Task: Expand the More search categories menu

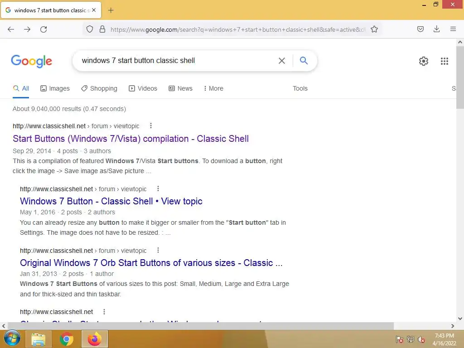Action: click(x=213, y=88)
